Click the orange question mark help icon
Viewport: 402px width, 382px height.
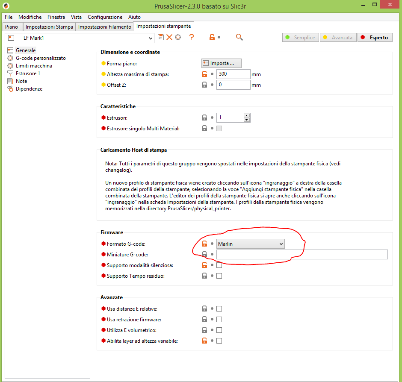point(192,38)
